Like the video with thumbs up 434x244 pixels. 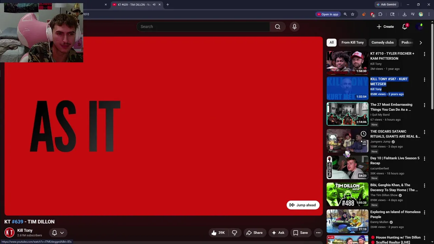pos(218,233)
